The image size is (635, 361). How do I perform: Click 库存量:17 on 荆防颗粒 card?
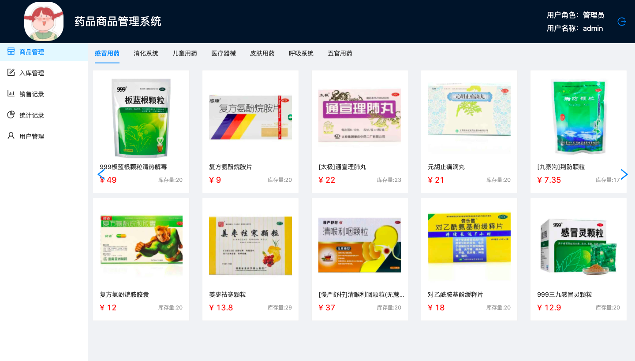[608, 180]
